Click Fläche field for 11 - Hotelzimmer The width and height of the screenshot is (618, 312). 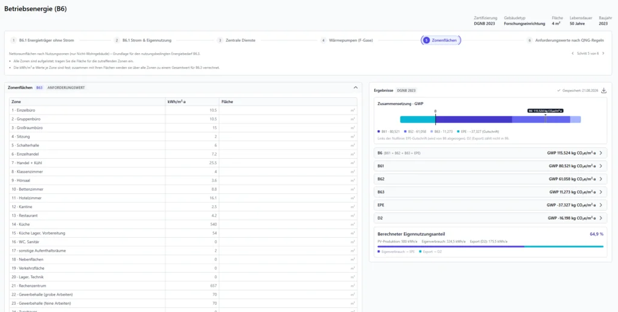click(288, 198)
